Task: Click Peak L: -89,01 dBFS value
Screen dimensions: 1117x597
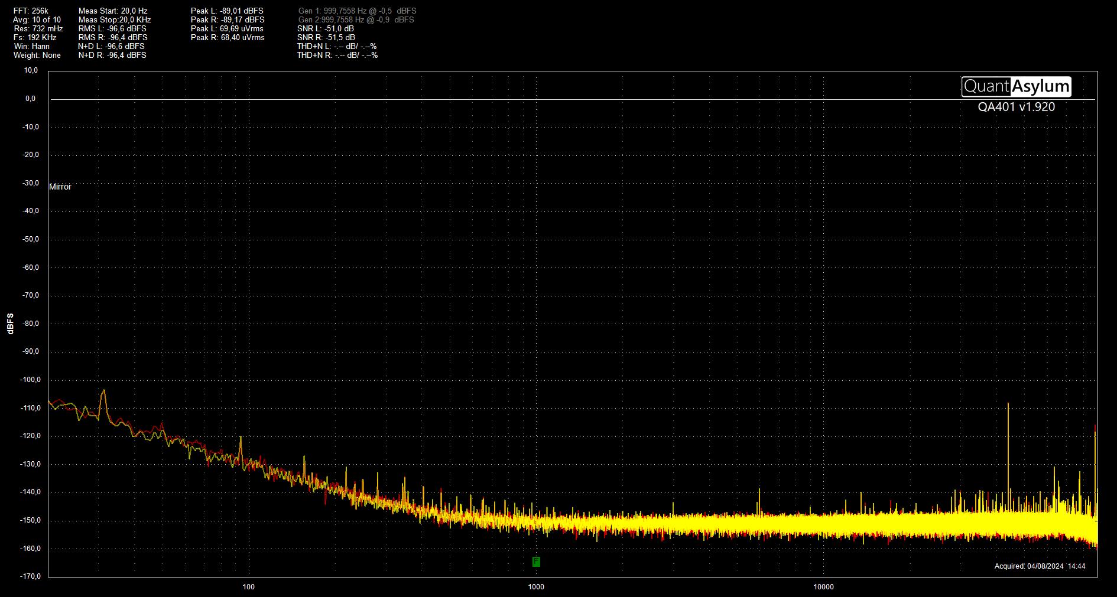Action: point(227,11)
